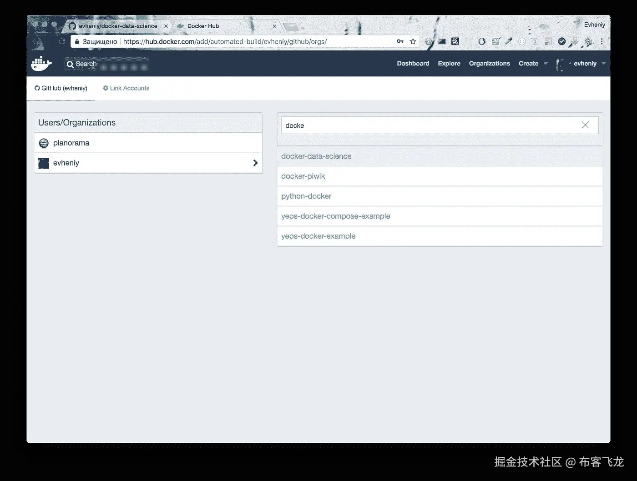
Task: Open the evheniy account dropdown arrow
Action: pos(603,64)
